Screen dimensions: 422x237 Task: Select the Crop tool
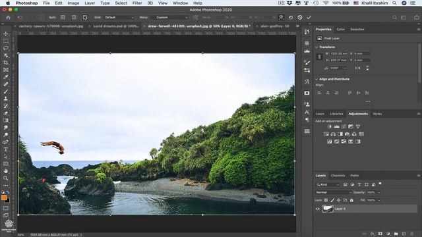(x=6, y=63)
